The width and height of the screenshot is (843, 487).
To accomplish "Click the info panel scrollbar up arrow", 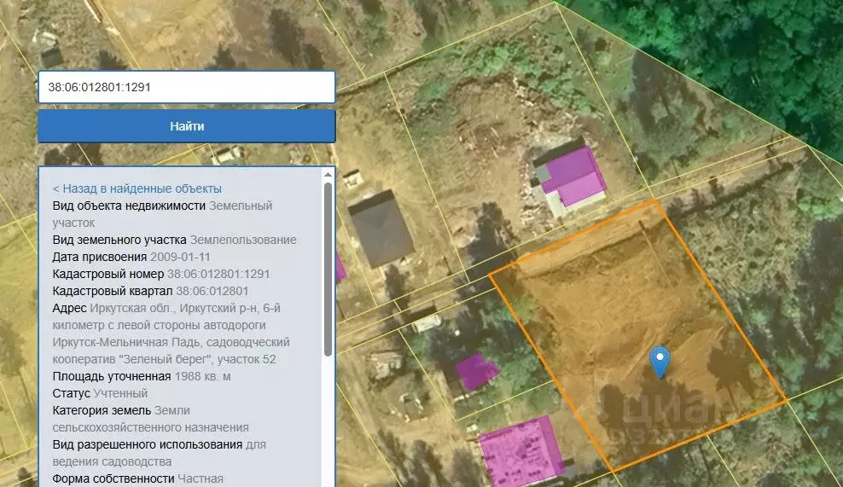I will pos(328,174).
